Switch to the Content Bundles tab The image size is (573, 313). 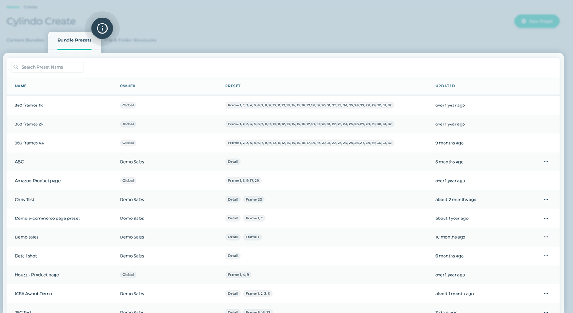tap(25, 41)
